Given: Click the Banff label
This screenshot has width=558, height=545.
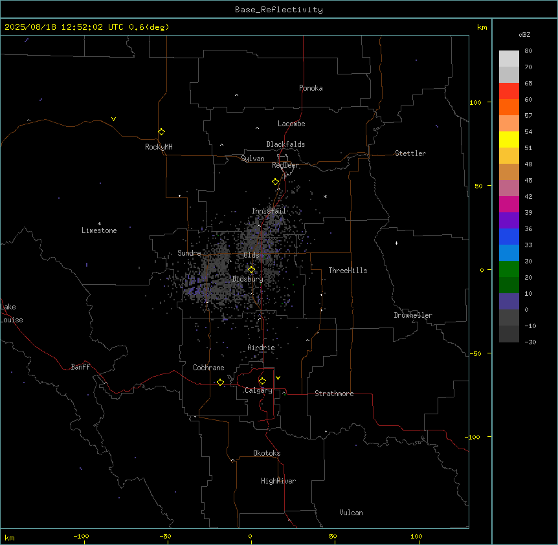Looking at the screenshot, I should point(80,367).
